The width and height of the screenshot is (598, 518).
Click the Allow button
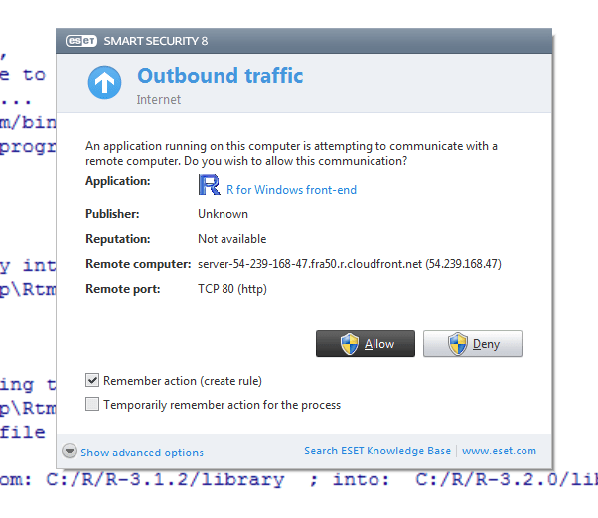click(366, 344)
